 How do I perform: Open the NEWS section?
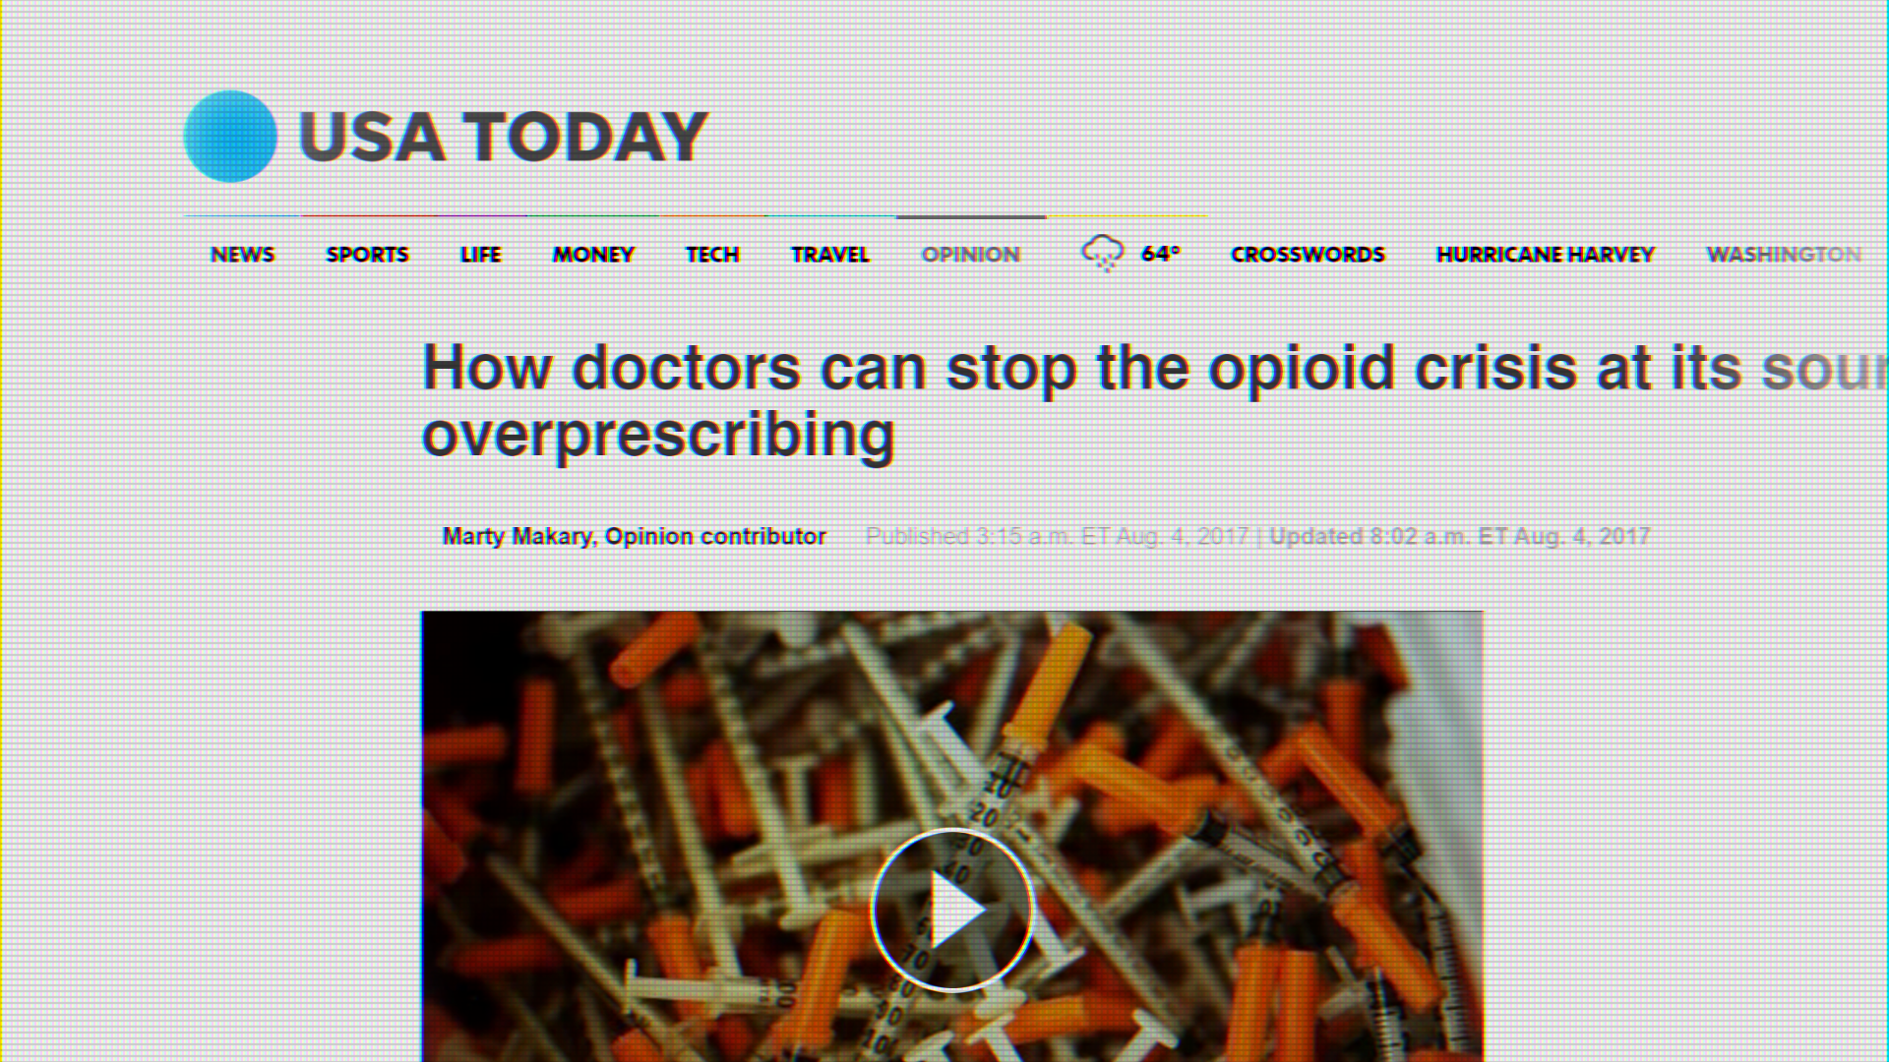click(243, 255)
